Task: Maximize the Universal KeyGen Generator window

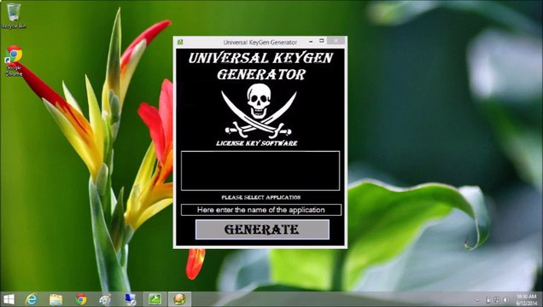Action: click(321, 41)
